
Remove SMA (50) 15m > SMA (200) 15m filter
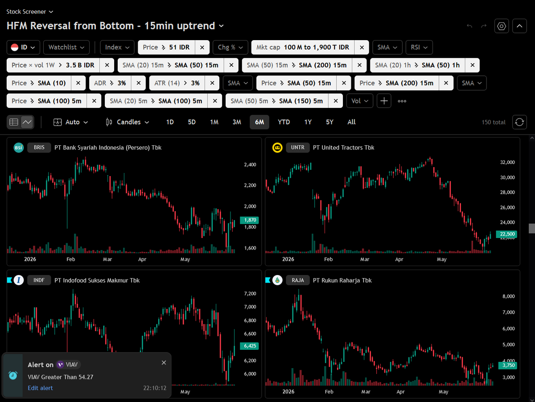359,65
